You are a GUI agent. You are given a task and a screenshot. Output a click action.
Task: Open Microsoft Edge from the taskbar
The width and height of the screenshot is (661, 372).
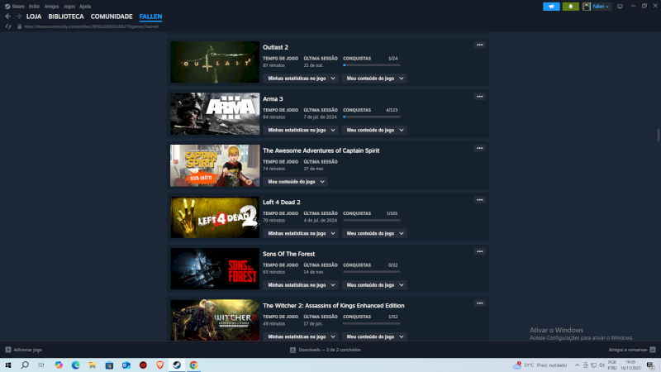point(75,365)
